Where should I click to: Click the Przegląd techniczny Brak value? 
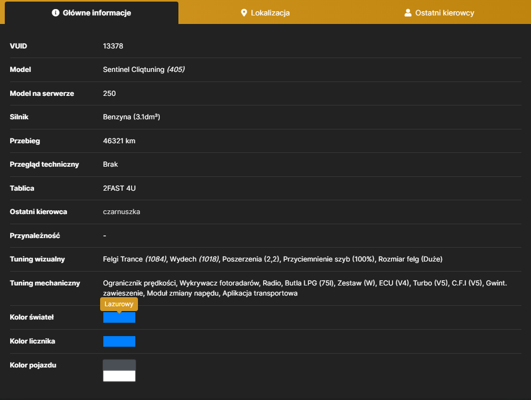110,164
